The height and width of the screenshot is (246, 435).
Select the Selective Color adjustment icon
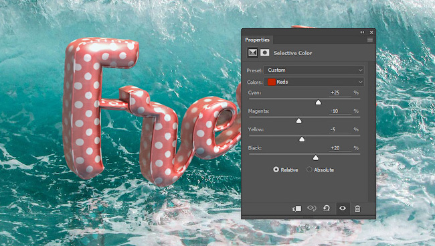click(252, 52)
